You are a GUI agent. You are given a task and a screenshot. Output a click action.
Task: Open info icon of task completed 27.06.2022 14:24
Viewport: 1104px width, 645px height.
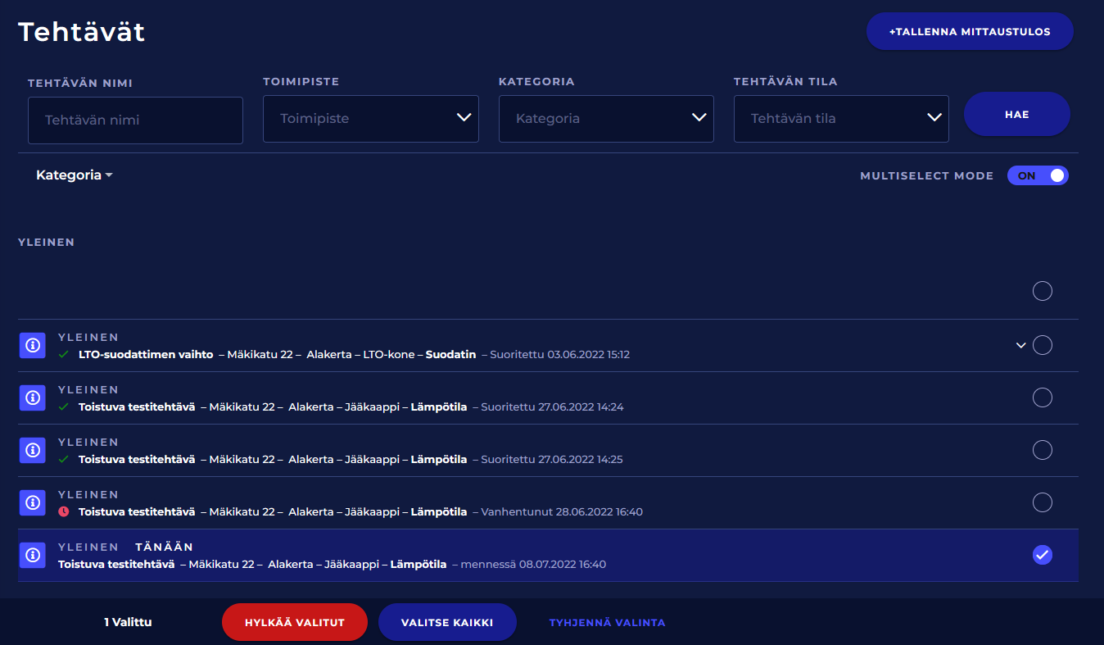coord(33,398)
